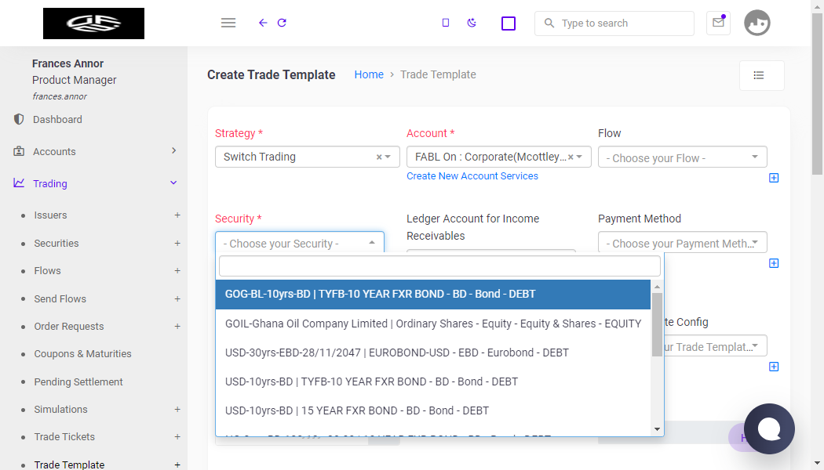Open Accounts in the sidebar
This screenshot has height=470, width=824.
pyautogui.click(x=54, y=152)
